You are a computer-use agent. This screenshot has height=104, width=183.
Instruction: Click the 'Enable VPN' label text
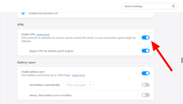point(28,34)
